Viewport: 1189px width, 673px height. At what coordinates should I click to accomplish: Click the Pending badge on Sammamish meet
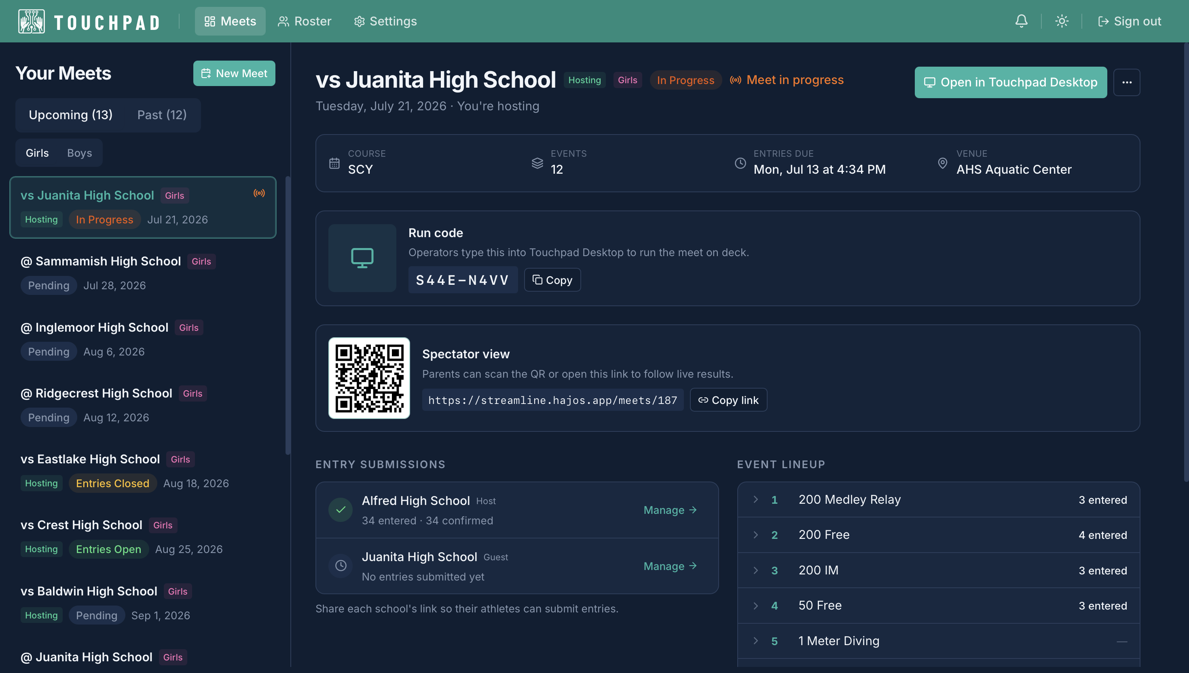49,285
